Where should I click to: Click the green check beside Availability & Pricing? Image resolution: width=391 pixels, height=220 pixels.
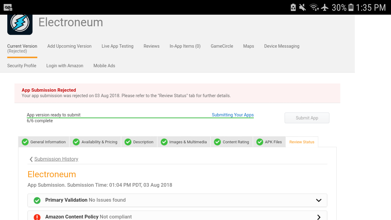(x=76, y=142)
